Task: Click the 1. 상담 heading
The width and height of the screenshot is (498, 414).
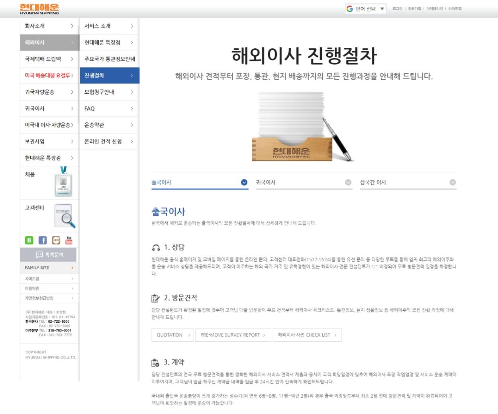Action: point(174,247)
